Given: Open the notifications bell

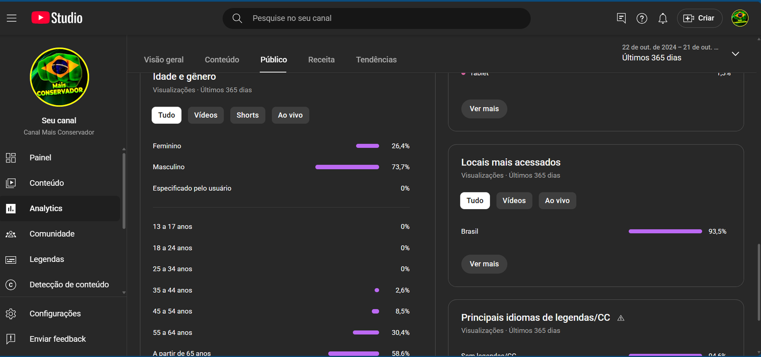Looking at the screenshot, I should (x=663, y=19).
